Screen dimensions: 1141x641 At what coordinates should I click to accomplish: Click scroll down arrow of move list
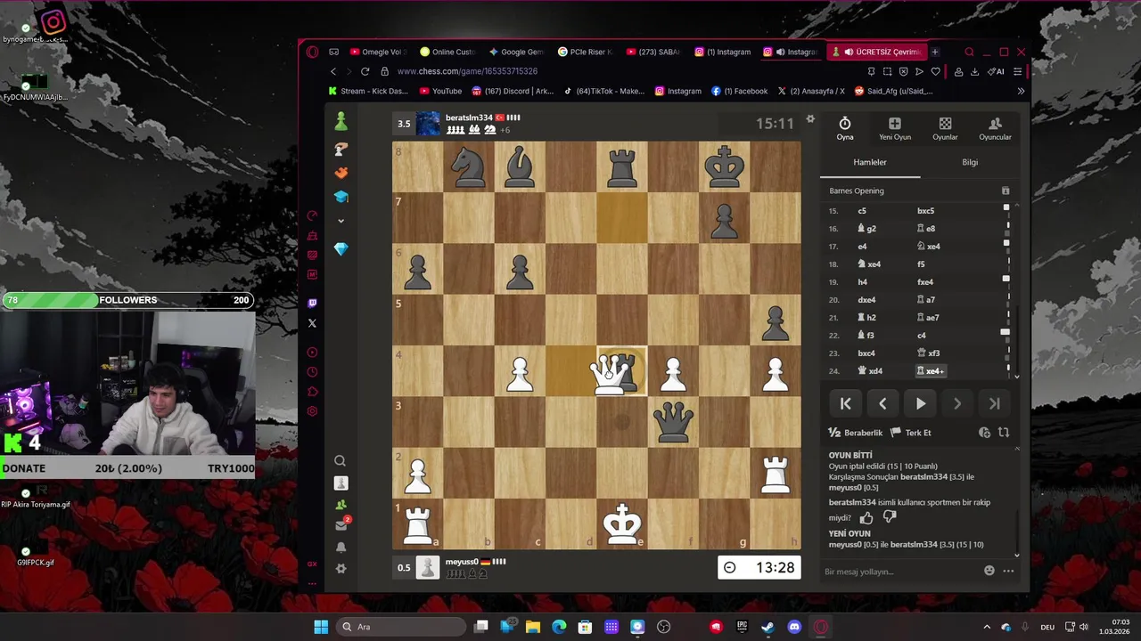1017,377
